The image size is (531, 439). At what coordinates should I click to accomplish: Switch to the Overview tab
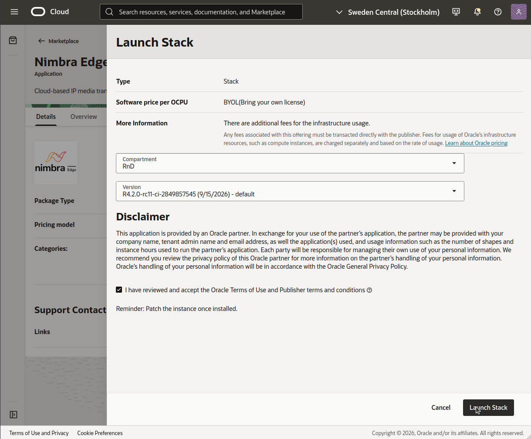point(84,117)
